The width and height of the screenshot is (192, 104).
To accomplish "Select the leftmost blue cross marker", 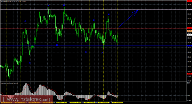I will pos(25,21).
